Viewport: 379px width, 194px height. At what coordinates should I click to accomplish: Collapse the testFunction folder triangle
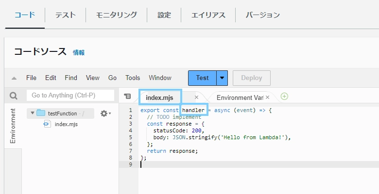33,113
